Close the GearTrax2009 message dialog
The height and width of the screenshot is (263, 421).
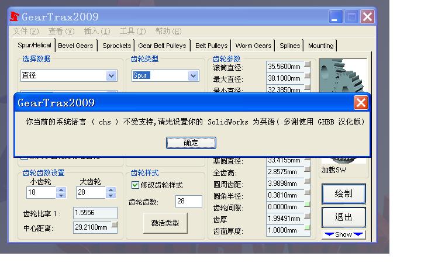pyautogui.click(x=361, y=103)
